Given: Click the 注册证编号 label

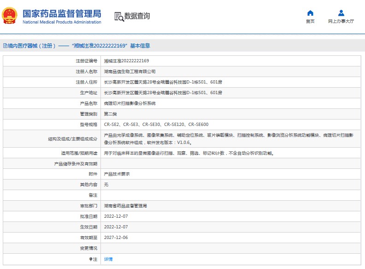Looking at the screenshot, I should [x=86, y=61].
